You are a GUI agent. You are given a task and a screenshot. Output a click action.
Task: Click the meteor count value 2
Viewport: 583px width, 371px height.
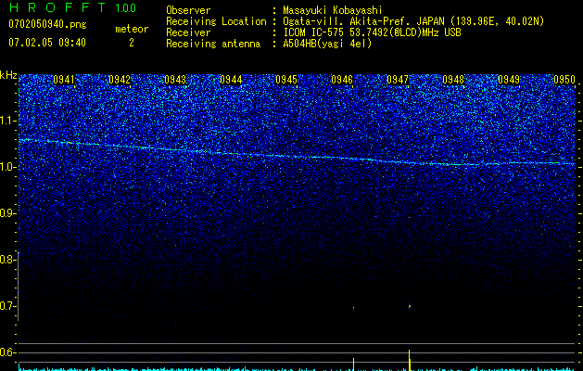pos(132,43)
